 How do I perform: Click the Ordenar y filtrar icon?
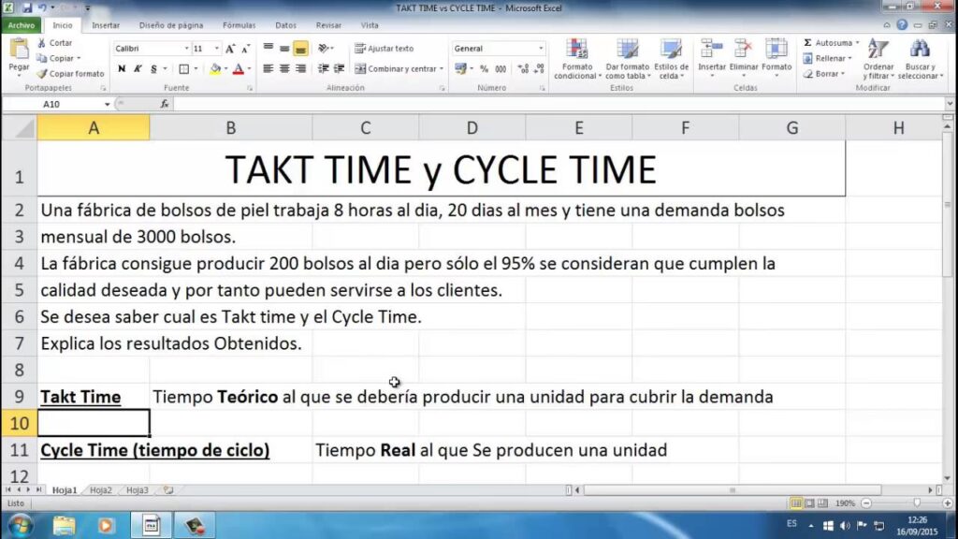coord(878,50)
